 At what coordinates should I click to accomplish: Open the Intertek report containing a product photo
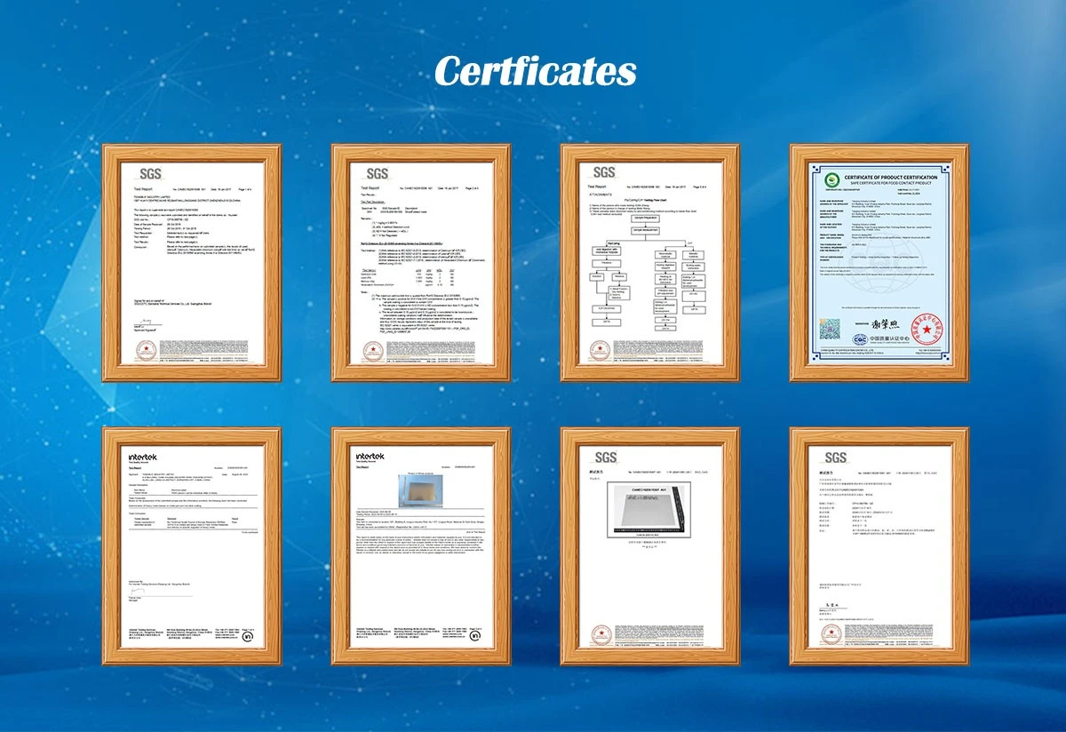tap(420, 545)
